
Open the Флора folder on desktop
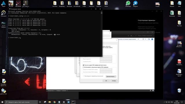(x=106, y=4)
